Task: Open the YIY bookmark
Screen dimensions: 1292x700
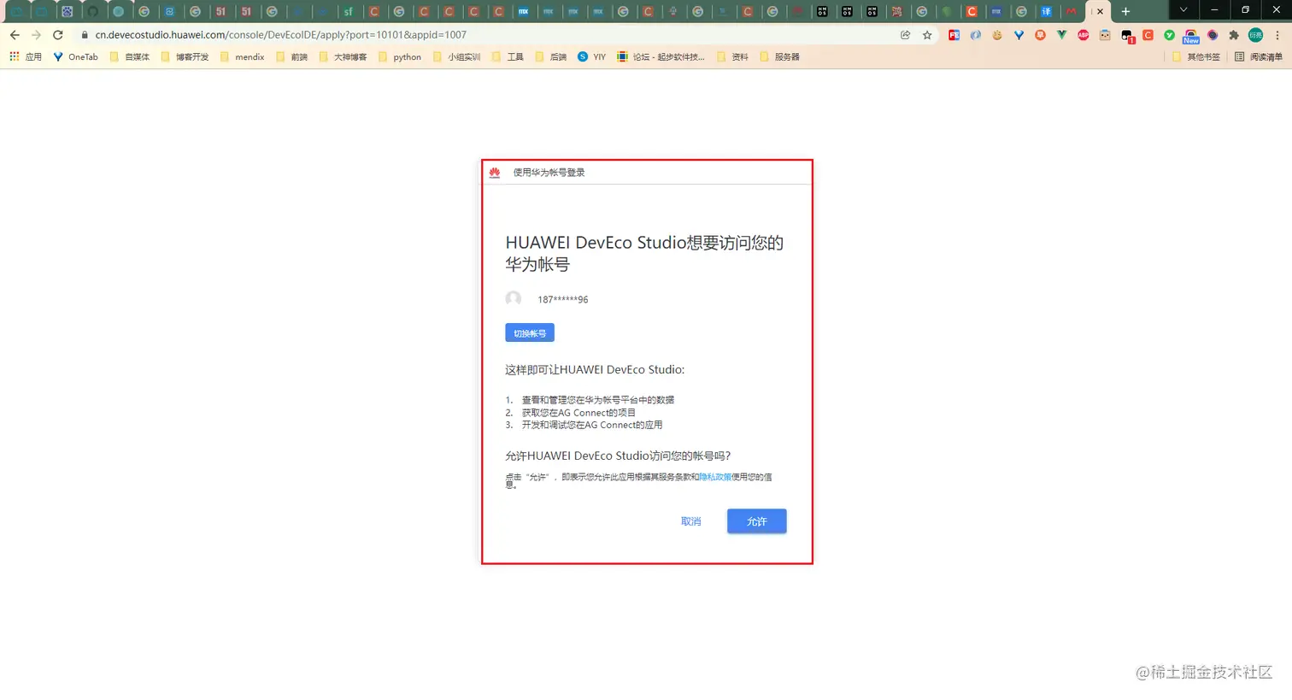Action: 591,56
